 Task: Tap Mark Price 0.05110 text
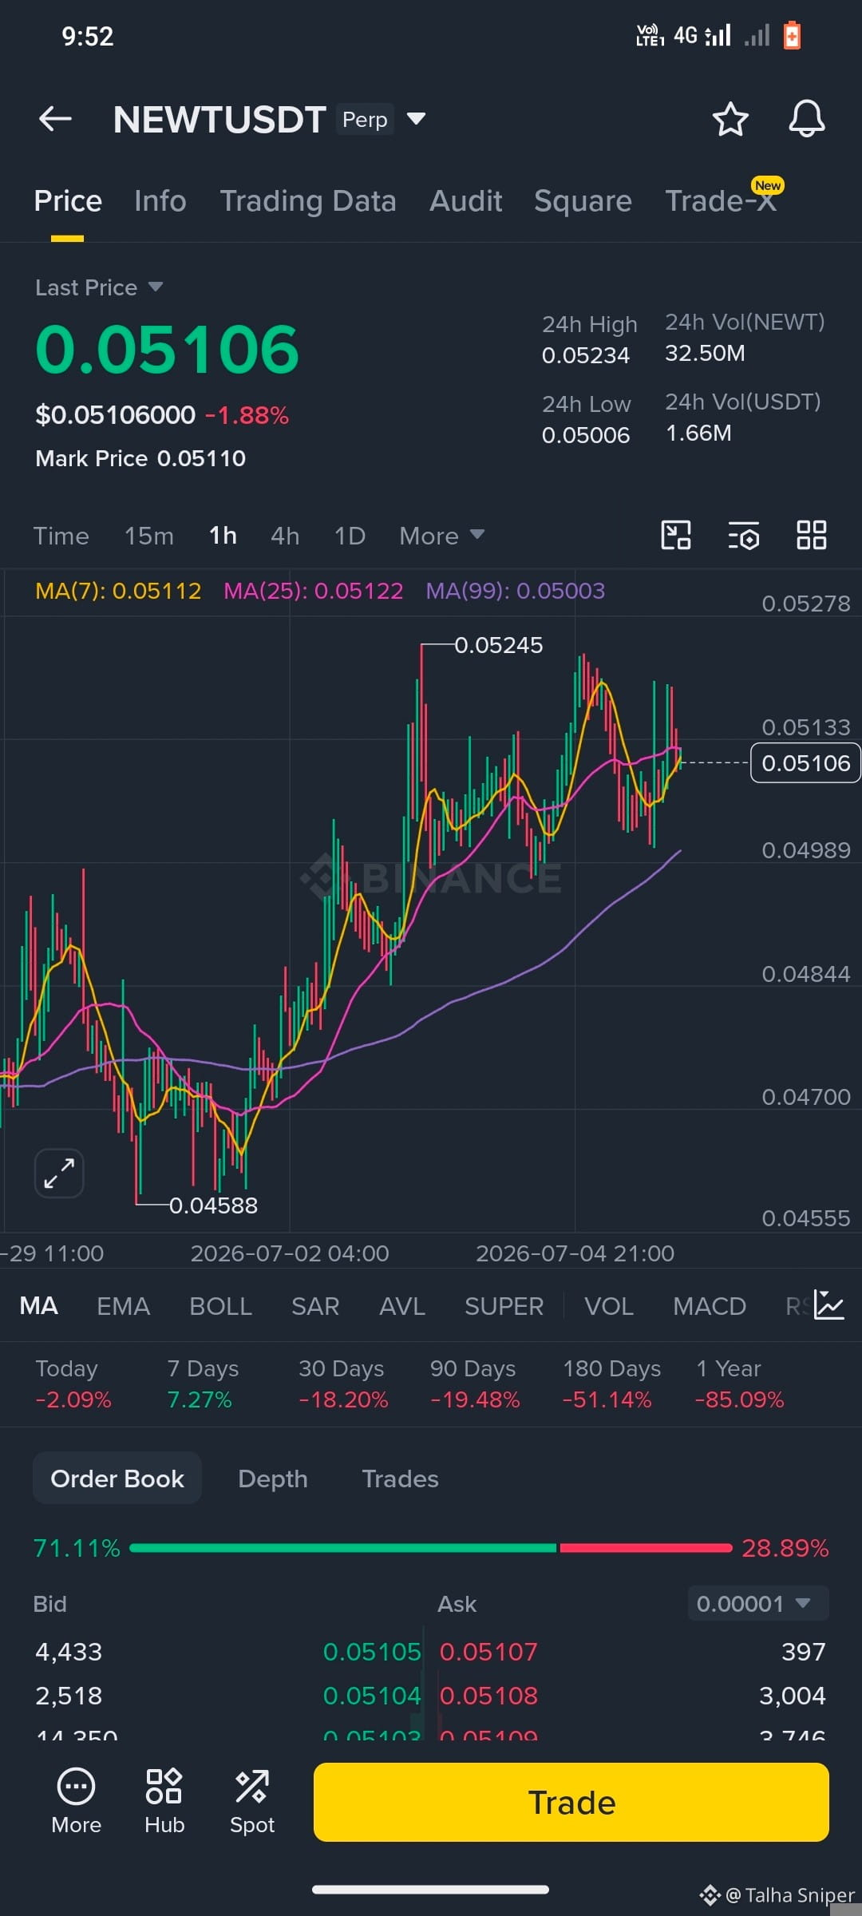coord(140,458)
